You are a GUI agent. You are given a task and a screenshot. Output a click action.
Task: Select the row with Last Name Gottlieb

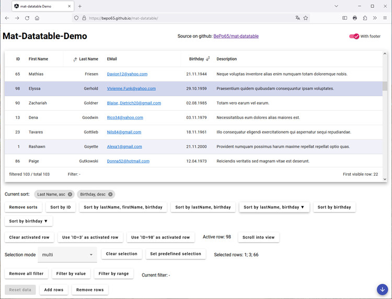pyautogui.click(x=193, y=132)
